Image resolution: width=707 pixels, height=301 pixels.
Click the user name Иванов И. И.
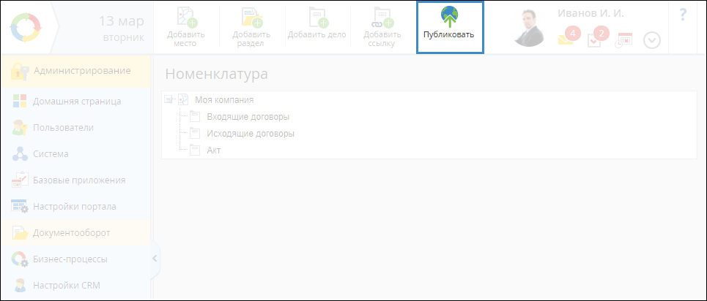click(591, 14)
